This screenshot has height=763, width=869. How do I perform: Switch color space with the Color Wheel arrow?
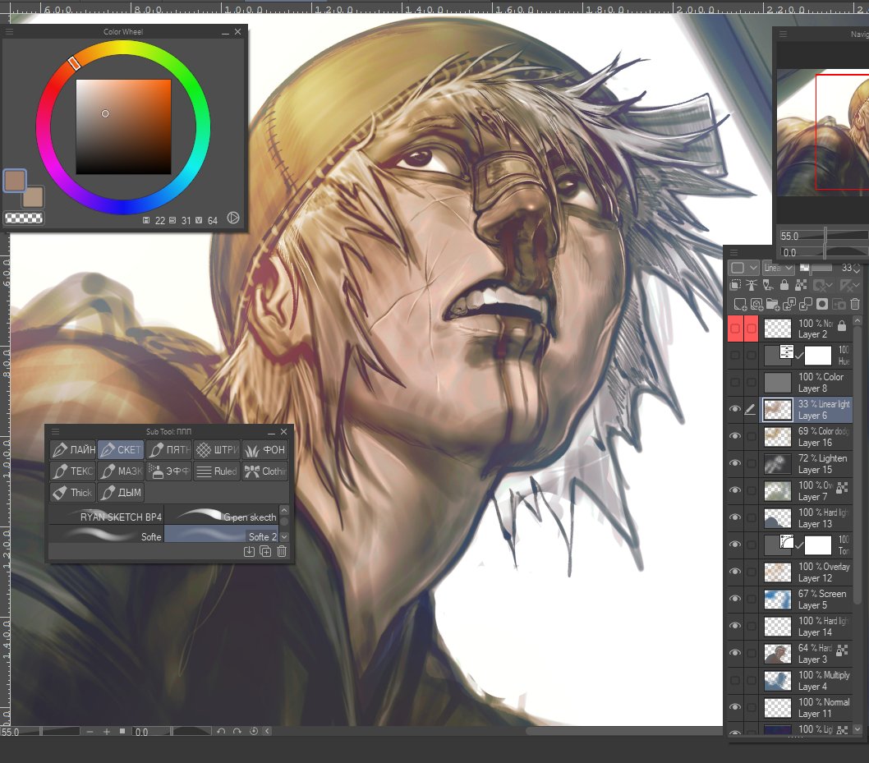coord(233,218)
